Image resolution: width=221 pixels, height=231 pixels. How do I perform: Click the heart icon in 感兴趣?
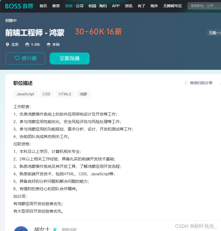pos(17,58)
